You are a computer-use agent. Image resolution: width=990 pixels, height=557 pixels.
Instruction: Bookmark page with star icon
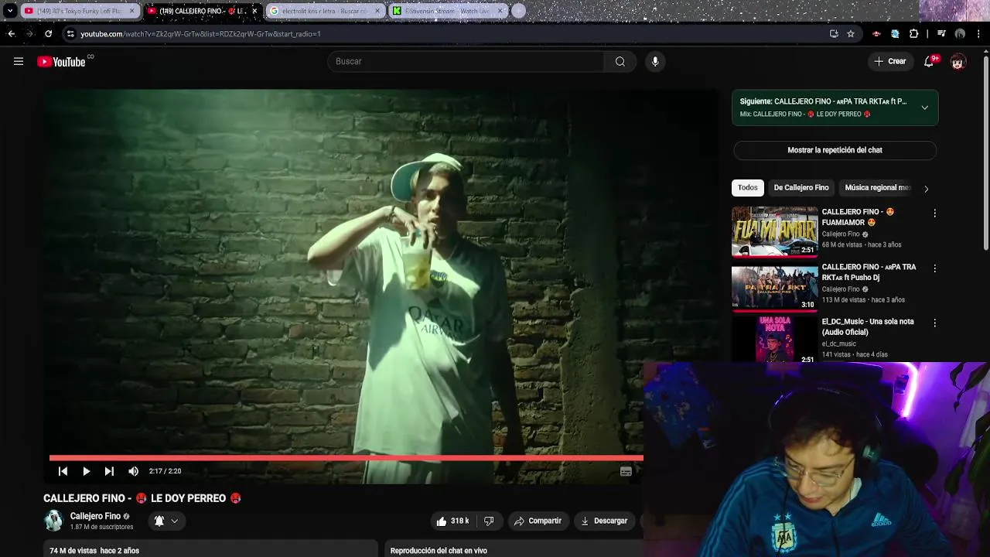click(851, 34)
